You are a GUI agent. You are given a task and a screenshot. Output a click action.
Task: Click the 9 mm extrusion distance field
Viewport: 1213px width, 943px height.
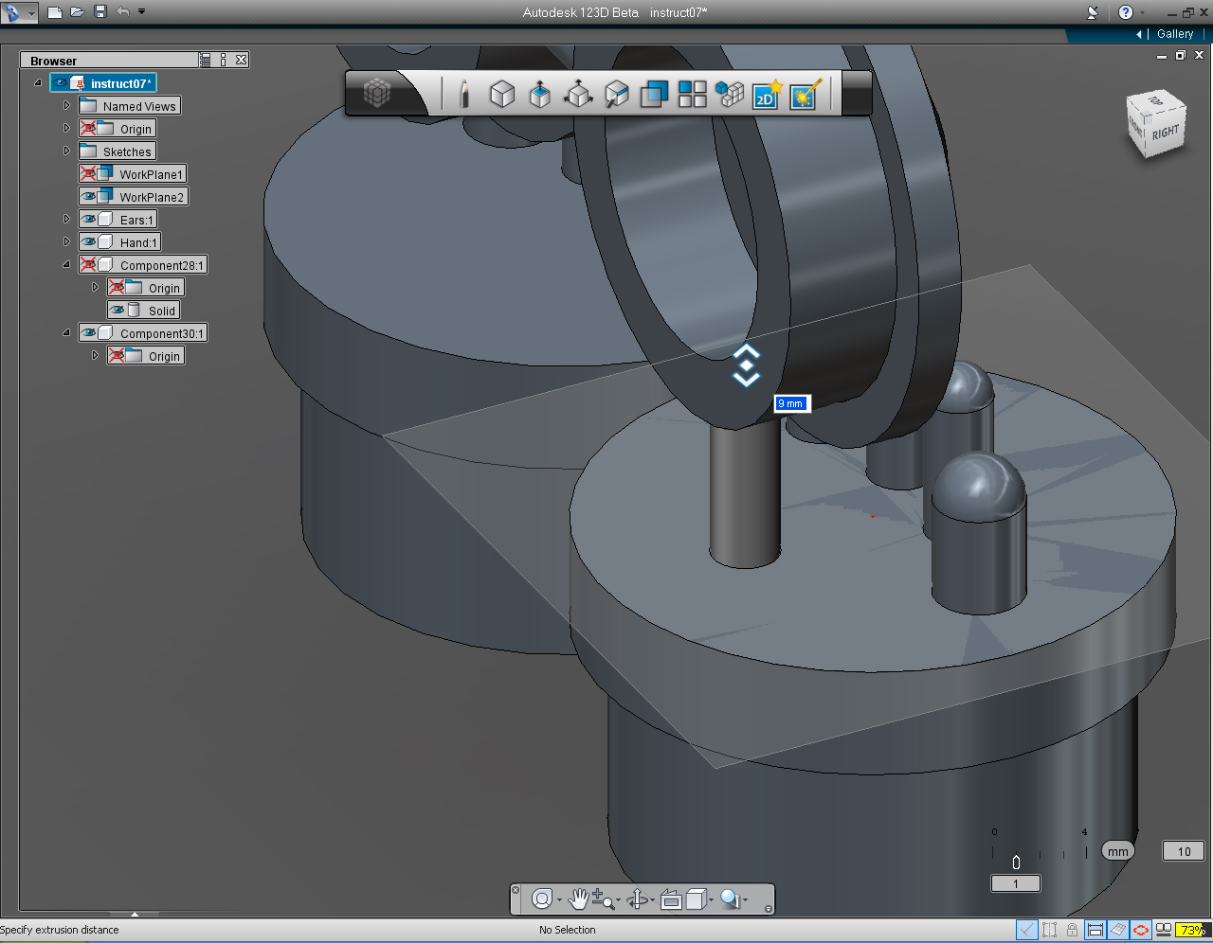pyautogui.click(x=792, y=403)
